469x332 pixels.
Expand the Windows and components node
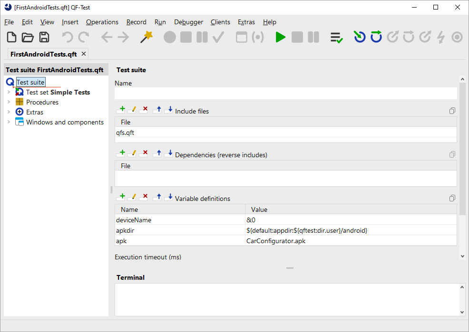point(9,123)
